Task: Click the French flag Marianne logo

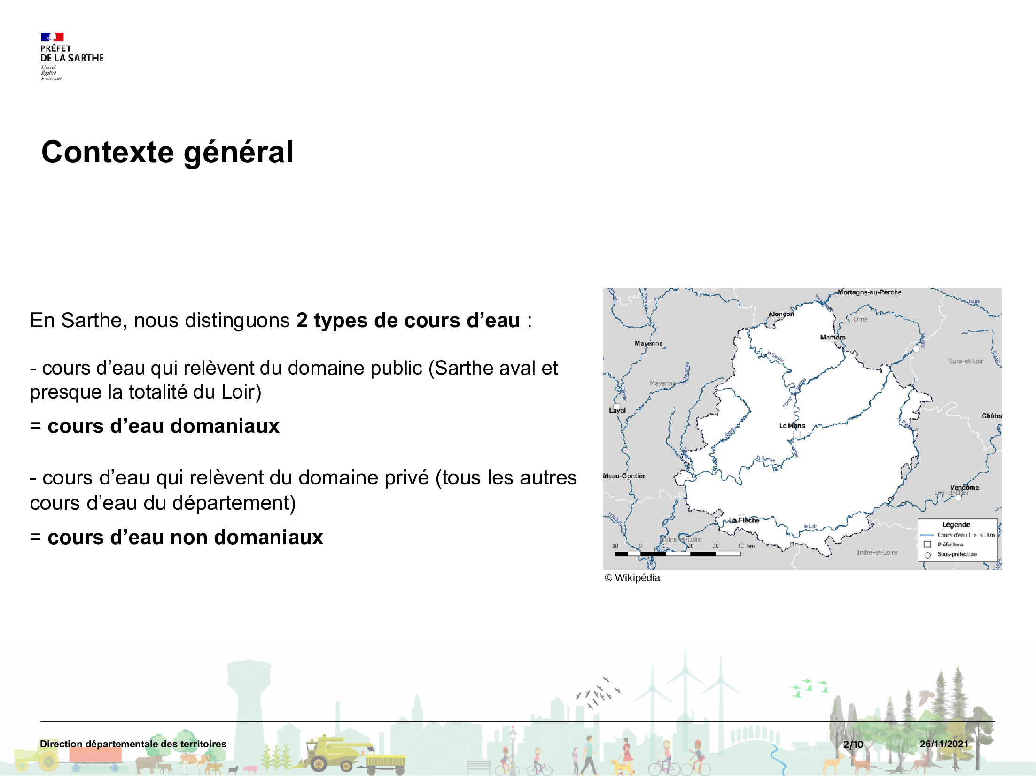Action: [x=52, y=37]
